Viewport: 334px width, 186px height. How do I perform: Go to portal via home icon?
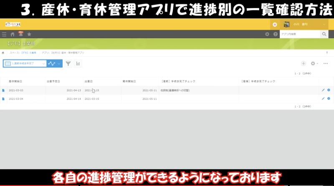13,34
